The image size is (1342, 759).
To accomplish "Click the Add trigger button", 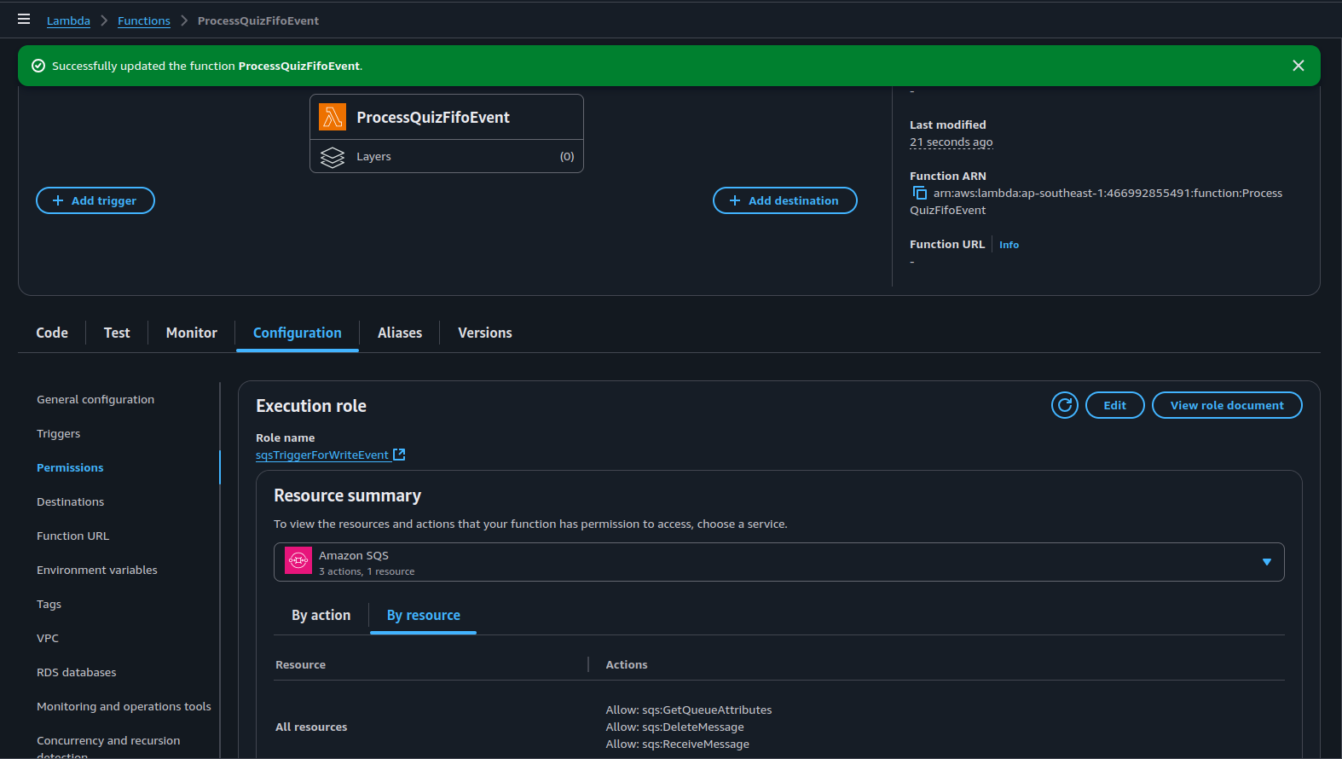I will (x=95, y=200).
